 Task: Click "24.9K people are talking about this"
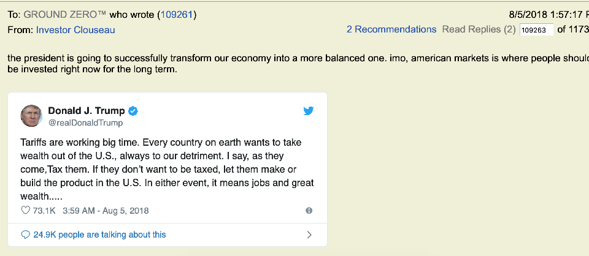99,235
